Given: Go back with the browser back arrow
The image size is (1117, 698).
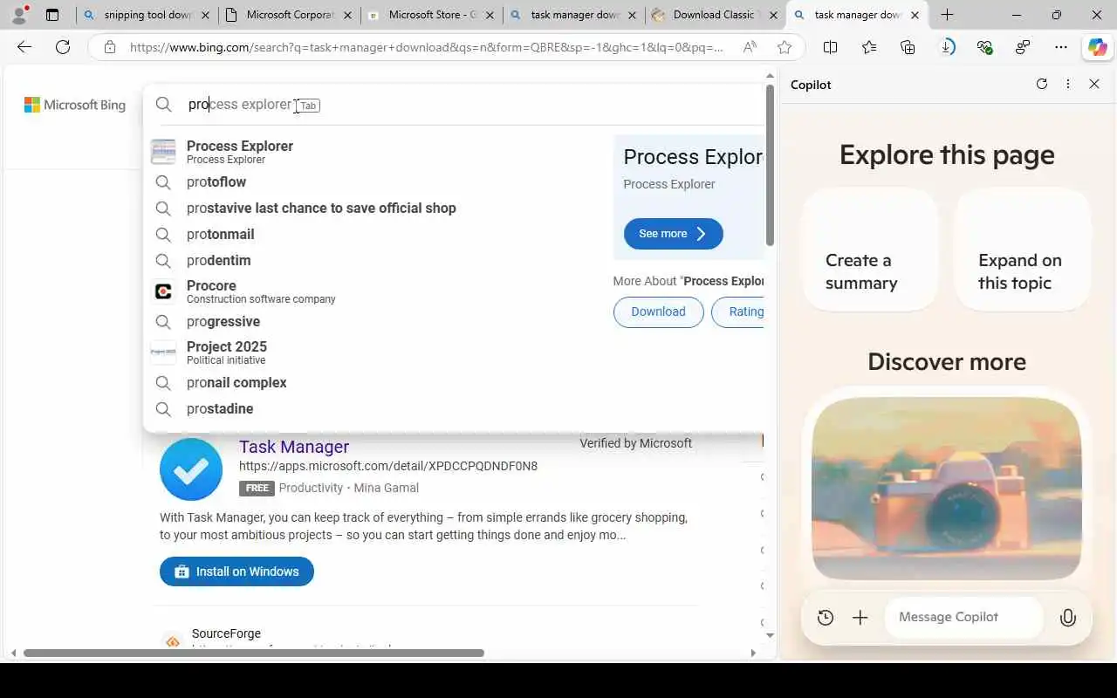Looking at the screenshot, I should (24, 47).
